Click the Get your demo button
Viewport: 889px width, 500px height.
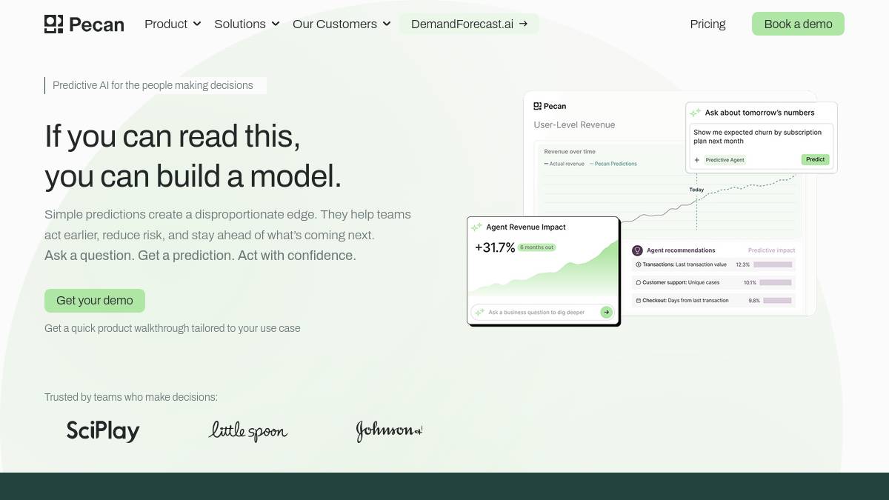point(95,300)
